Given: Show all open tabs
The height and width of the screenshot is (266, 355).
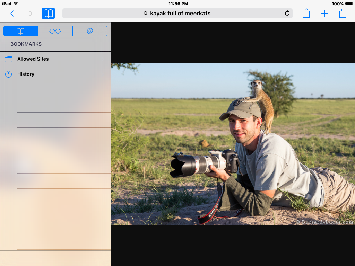Looking at the screenshot, I should [344, 14].
